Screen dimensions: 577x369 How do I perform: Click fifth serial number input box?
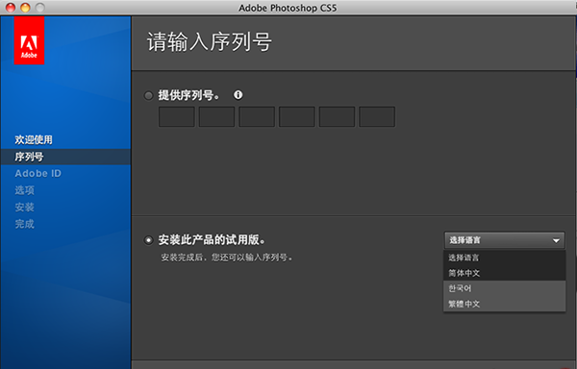(x=338, y=117)
